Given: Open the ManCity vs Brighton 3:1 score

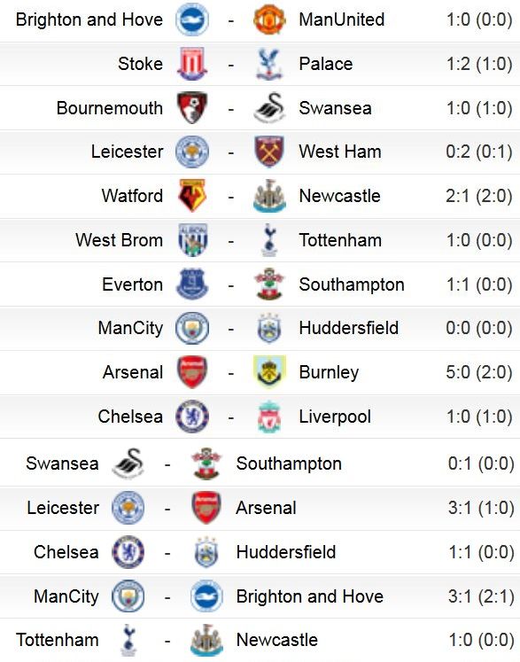Looking at the screenshot, I should point(481,596).
